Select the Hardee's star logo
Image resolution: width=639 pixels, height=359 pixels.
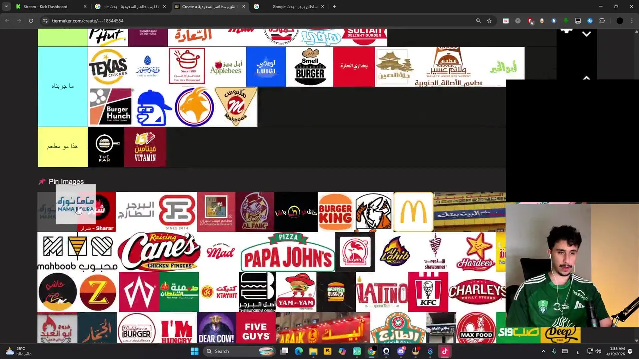coord(476,252)
